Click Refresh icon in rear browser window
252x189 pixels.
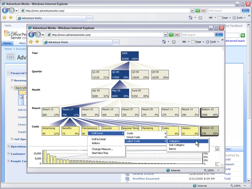[x=198, y=10]
